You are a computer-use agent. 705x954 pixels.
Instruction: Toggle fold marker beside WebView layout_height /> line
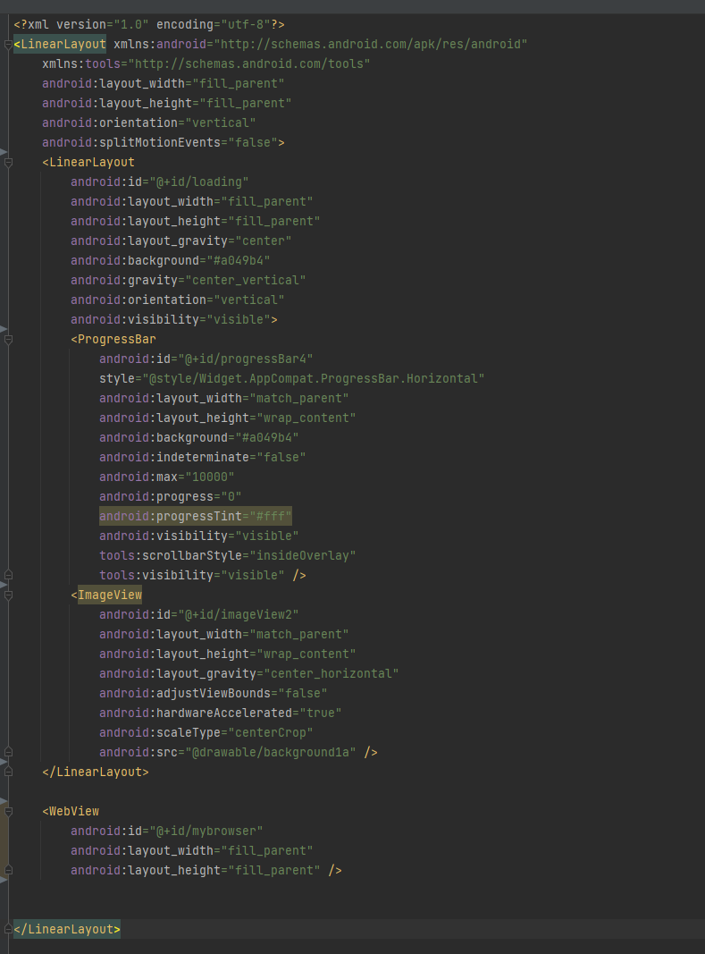(8, 870)
